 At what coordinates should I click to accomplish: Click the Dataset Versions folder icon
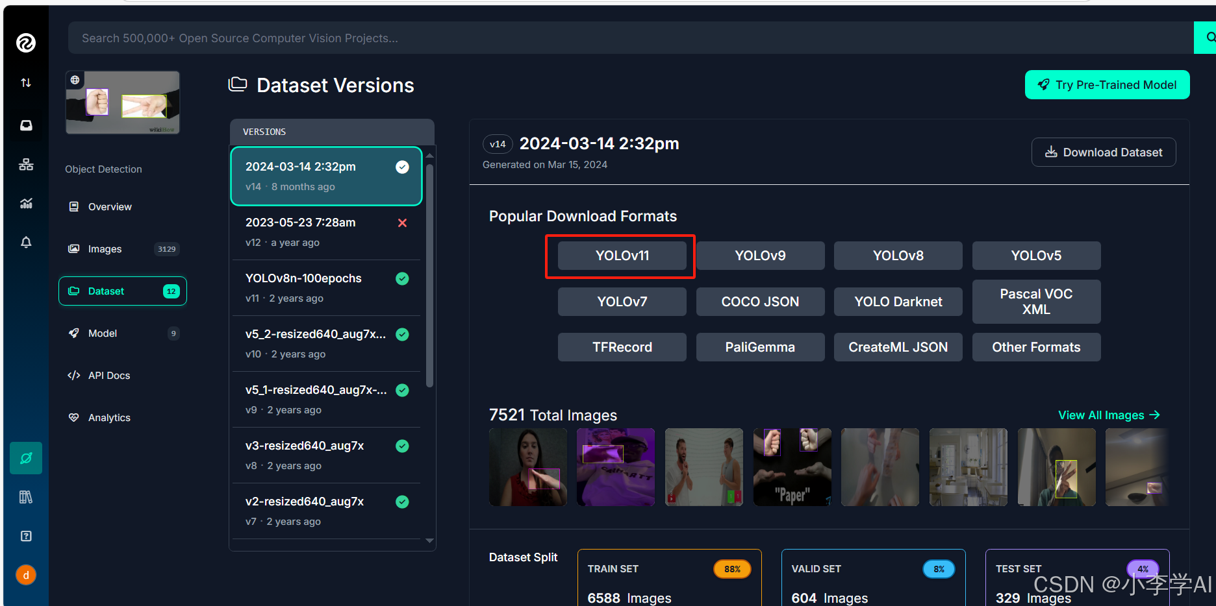[x=238, y=84]
